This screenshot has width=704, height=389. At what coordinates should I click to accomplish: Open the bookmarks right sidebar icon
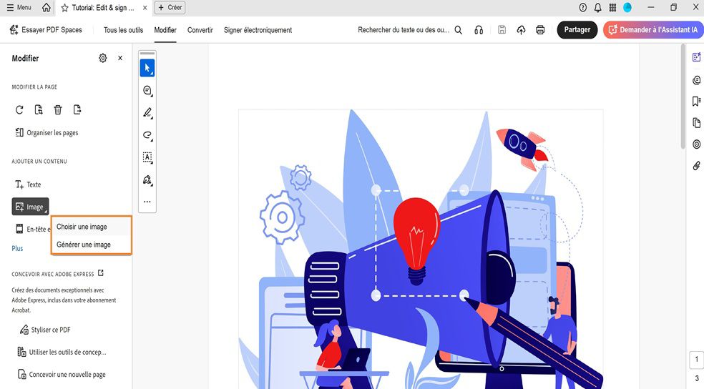click(x=696, y=102)
